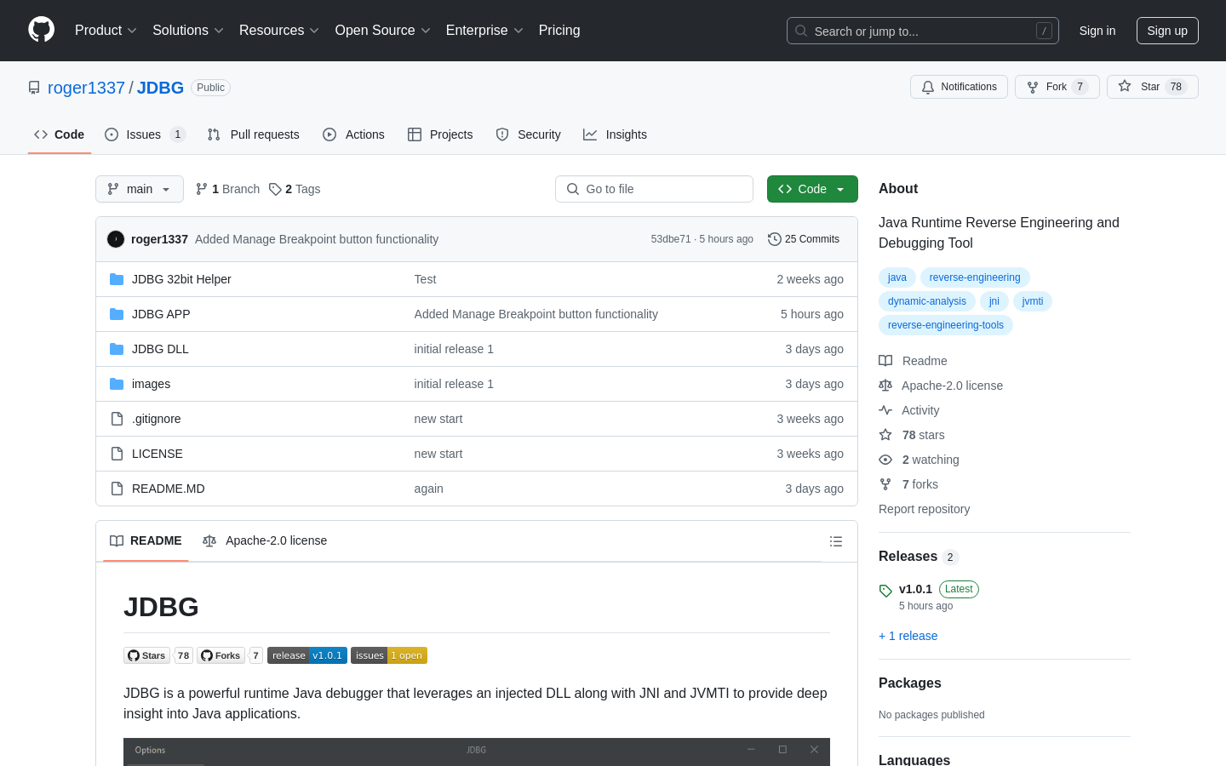1226x766 pixels.
Task: Click the jni topic tag
Action: (994, 301)
